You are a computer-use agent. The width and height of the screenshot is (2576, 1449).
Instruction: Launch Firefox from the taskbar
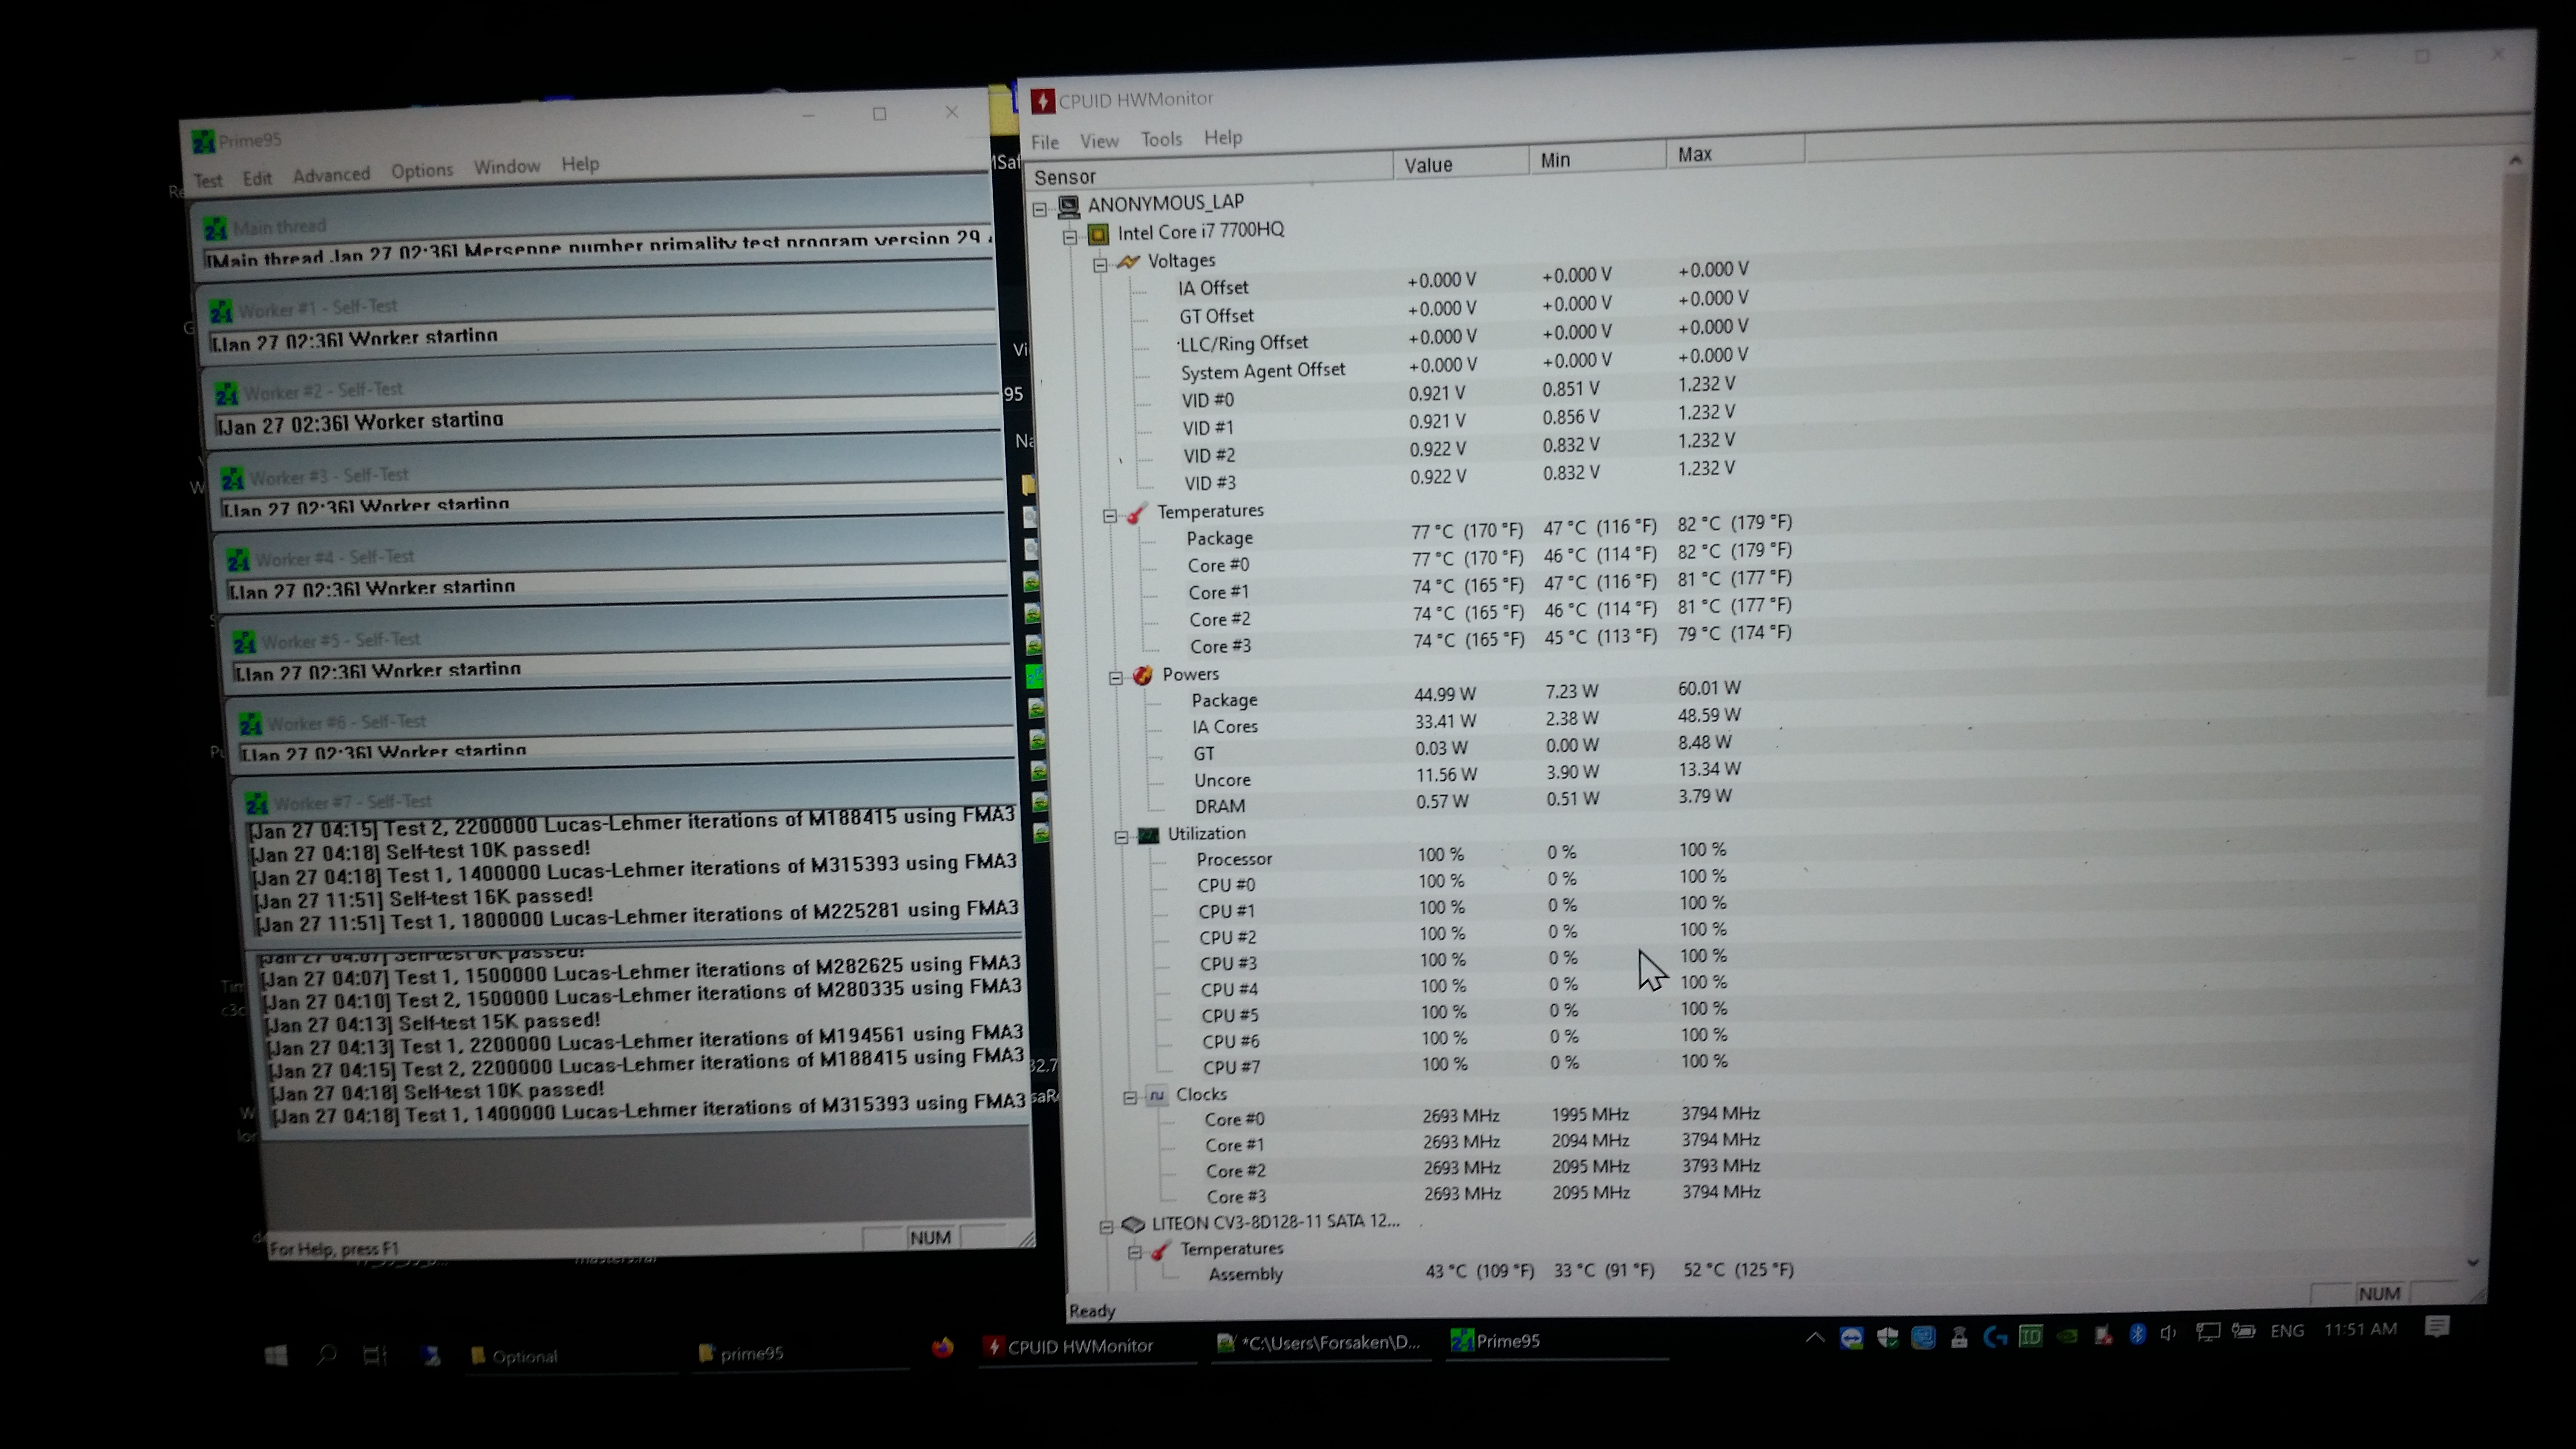click(942, 1347)
